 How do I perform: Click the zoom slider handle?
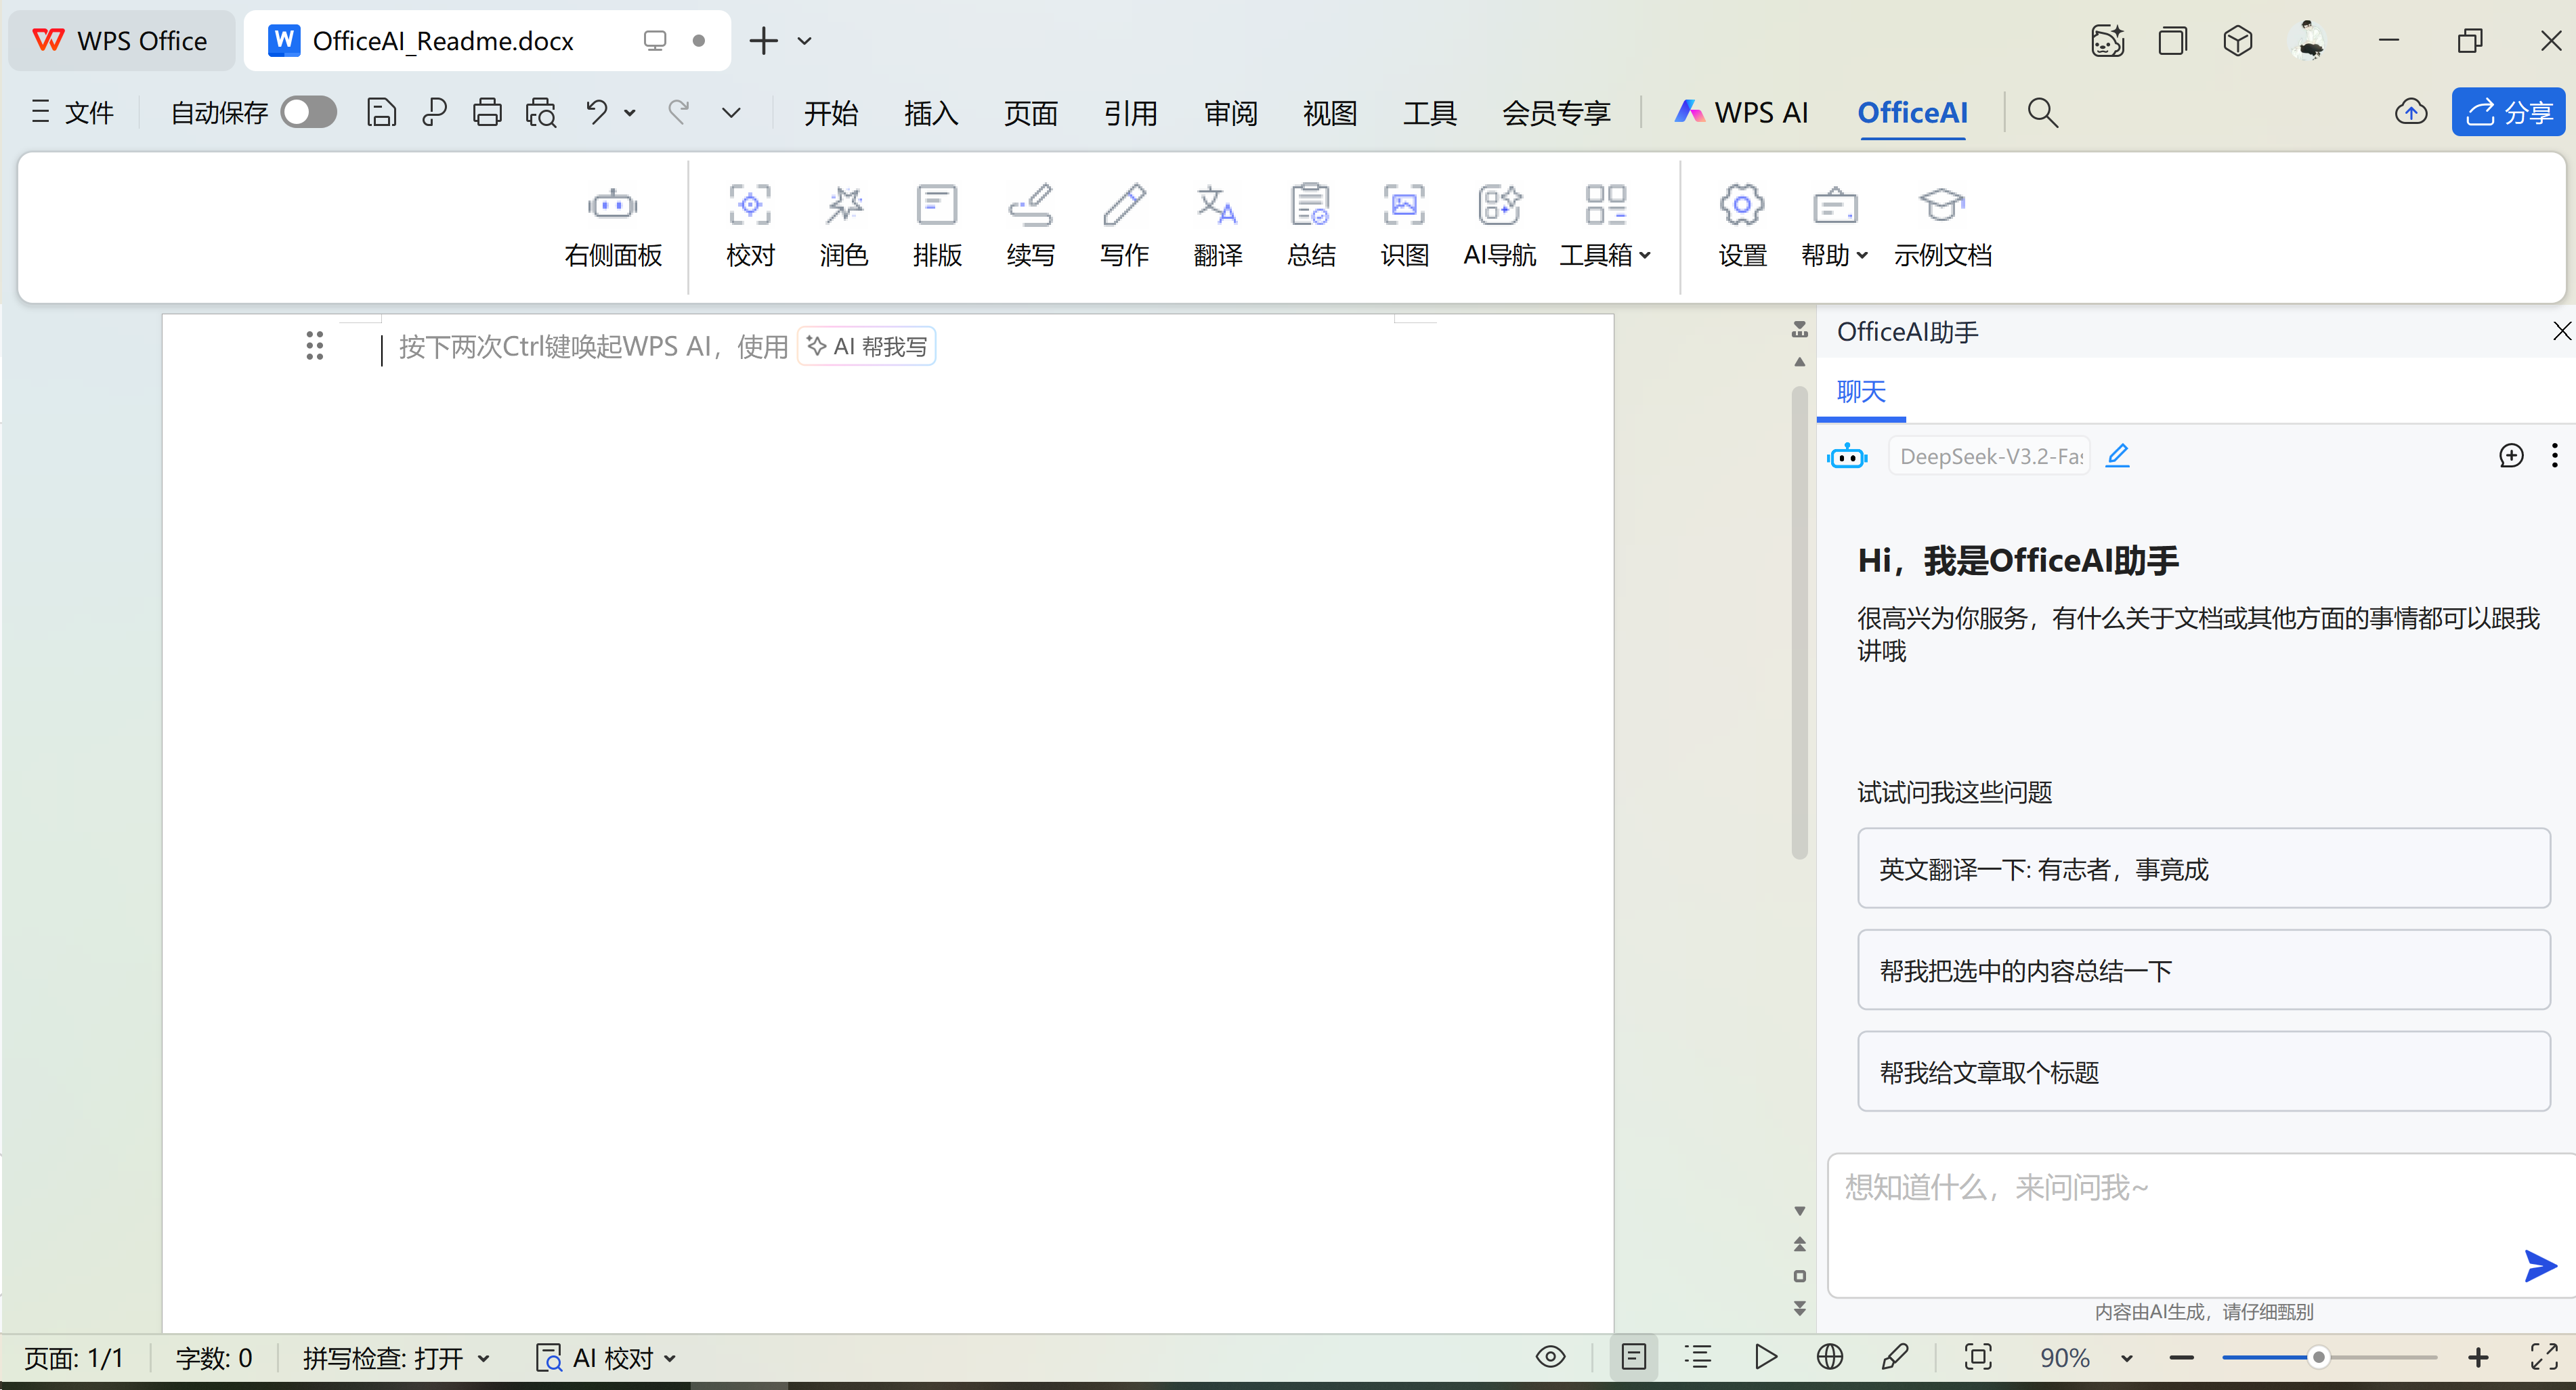2318,1357
